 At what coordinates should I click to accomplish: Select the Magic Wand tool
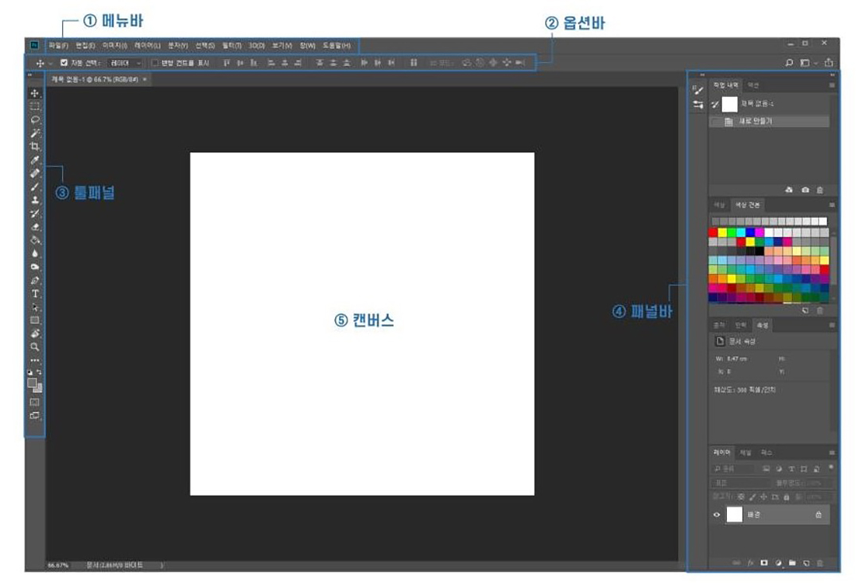pos(34,133)
